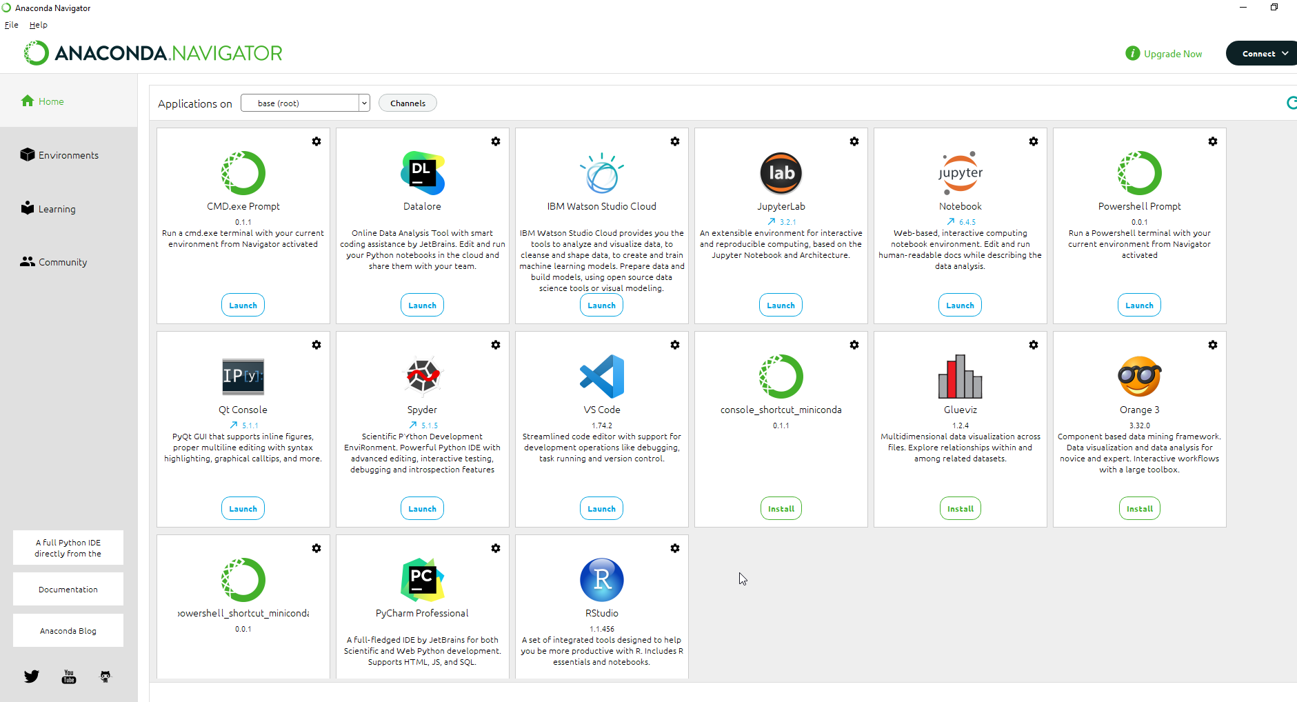
Task: Launch CMD.exe Prompt
Action: 243,305
